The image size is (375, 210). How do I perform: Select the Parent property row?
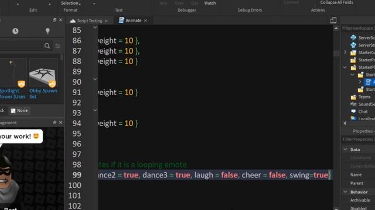[x=358, y=183]
